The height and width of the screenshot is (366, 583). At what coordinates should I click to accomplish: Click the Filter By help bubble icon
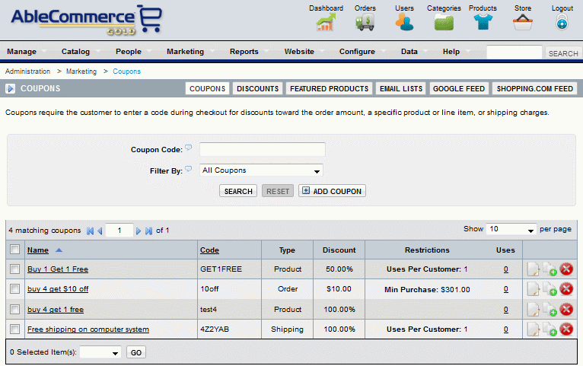tap(189, 169)
